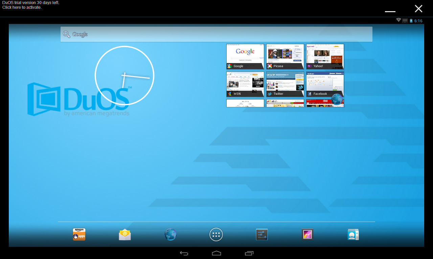Click the DuOS trial activation notice

coord(31,5)
